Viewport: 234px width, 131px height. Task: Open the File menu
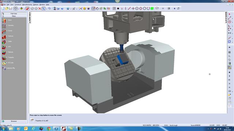point(4,5)
